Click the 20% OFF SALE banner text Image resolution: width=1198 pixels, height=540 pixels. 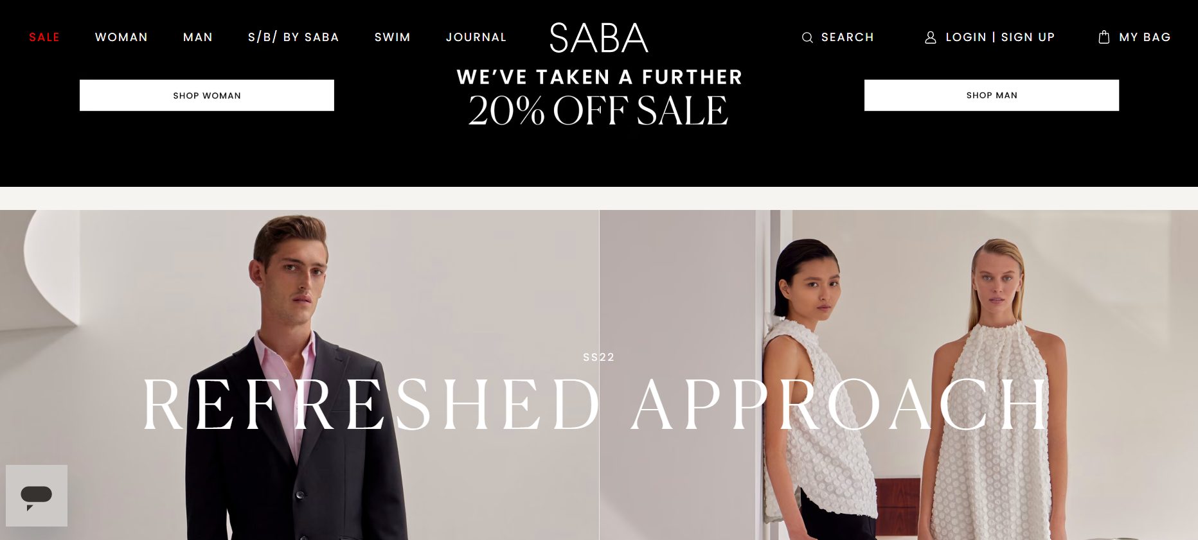(598, 110)
